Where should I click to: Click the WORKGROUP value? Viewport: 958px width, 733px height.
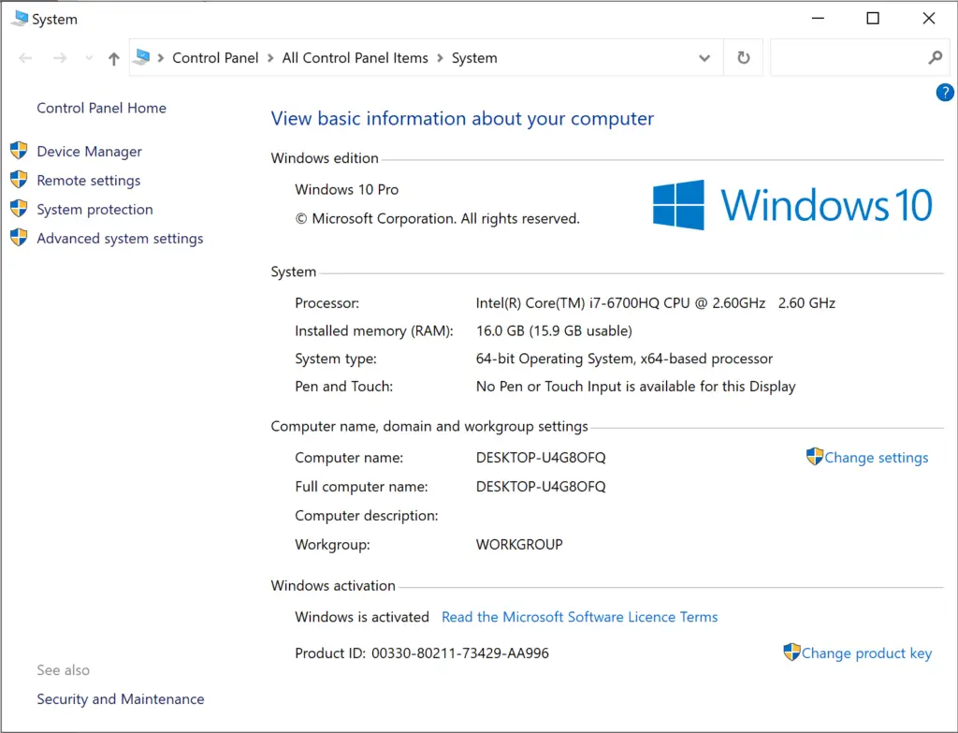coord(519,545)
